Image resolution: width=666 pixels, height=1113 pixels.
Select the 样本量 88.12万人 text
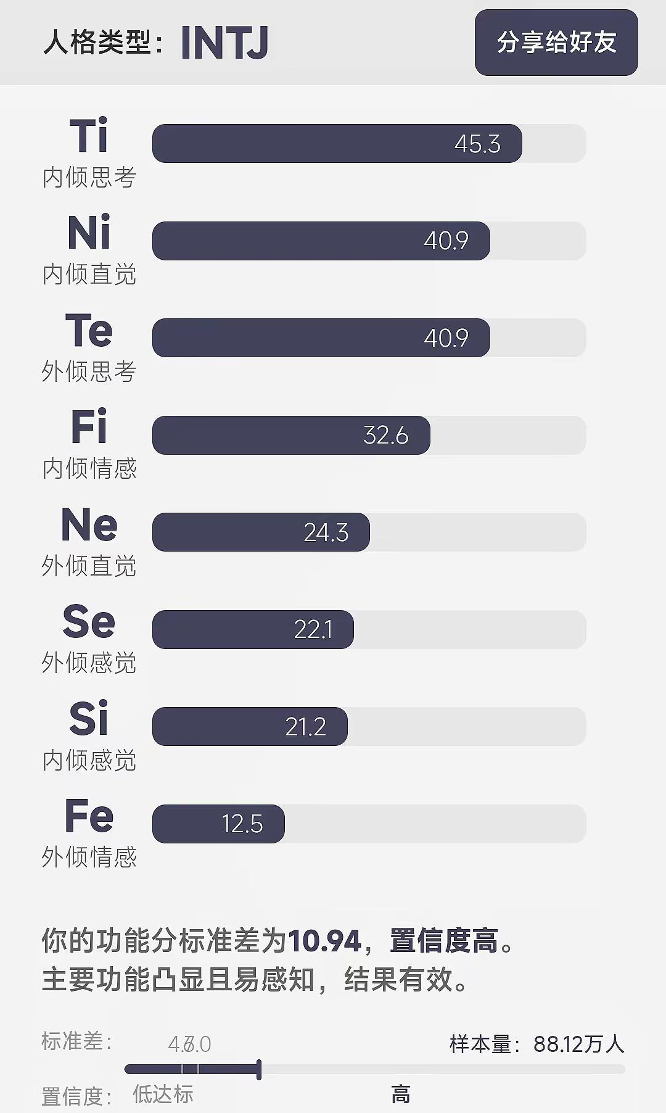click(x=537, y=1044)
